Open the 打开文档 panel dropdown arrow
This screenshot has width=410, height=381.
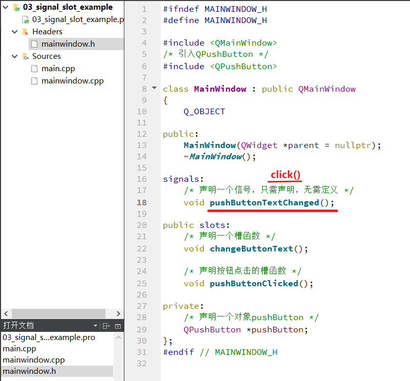[x=95, y=326]
